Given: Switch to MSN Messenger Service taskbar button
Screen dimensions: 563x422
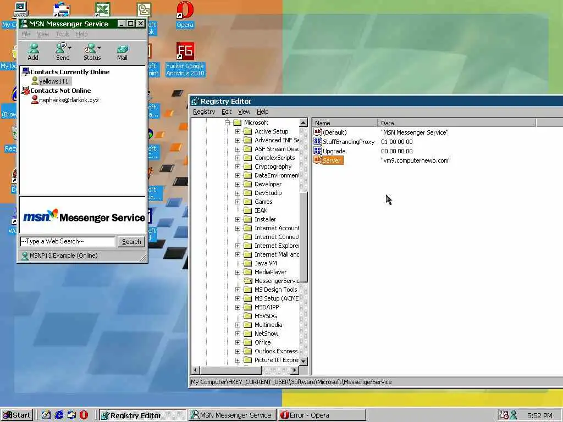Looking at the screenshot, I should coord(232,415).
